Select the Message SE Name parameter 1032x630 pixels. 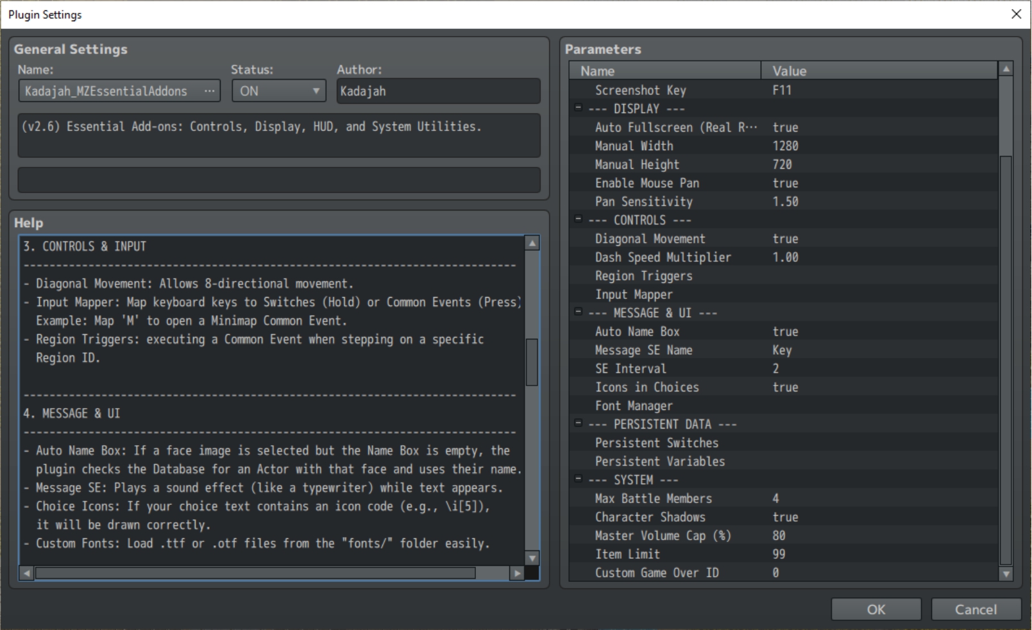pos(783,350)
